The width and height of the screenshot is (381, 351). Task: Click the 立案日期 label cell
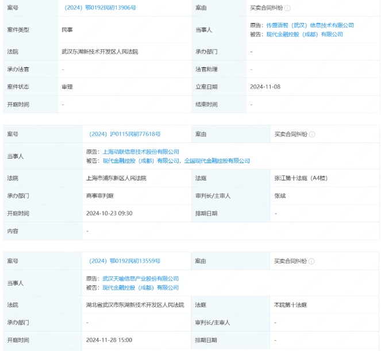tap(219, 87)
